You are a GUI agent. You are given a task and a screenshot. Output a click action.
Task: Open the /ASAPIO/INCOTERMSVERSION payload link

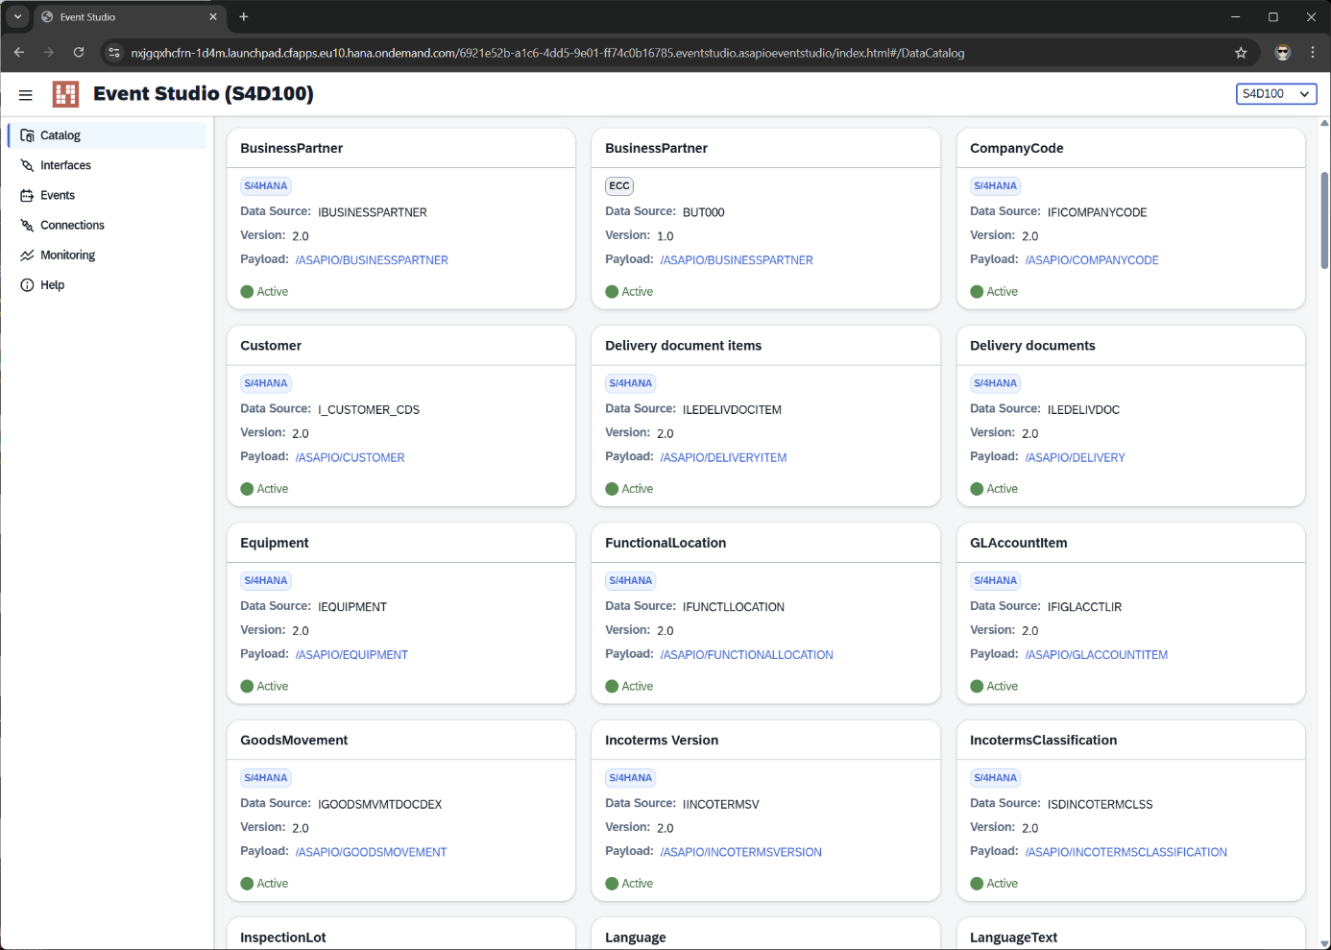click(x=740, y=852)
